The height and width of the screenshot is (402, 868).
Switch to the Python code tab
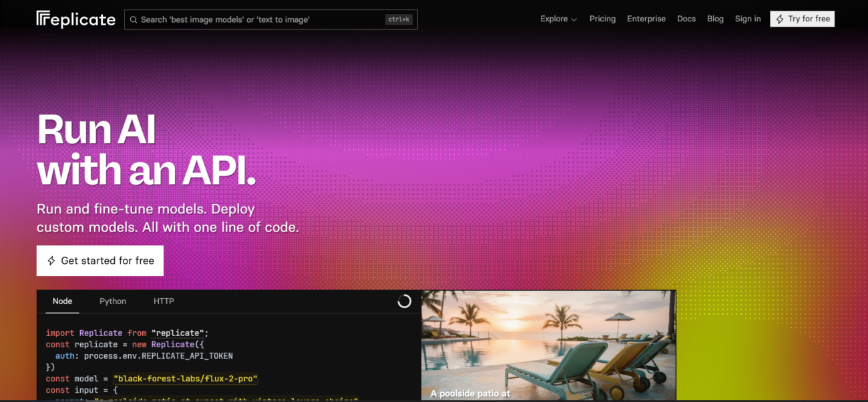[113, 301]
